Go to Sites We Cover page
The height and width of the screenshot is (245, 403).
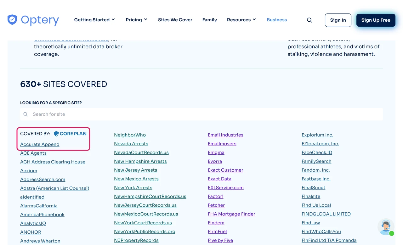tap(175, 20)
